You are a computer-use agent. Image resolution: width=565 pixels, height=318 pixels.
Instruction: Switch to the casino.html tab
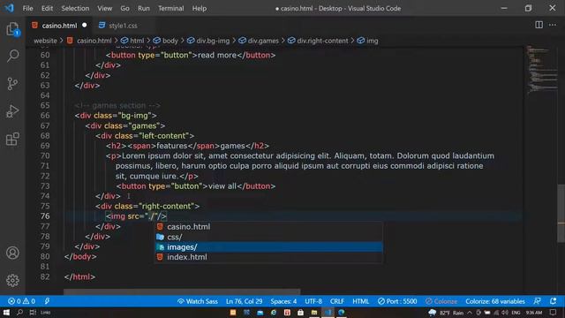pyautogui.click(x=59, y=26)
